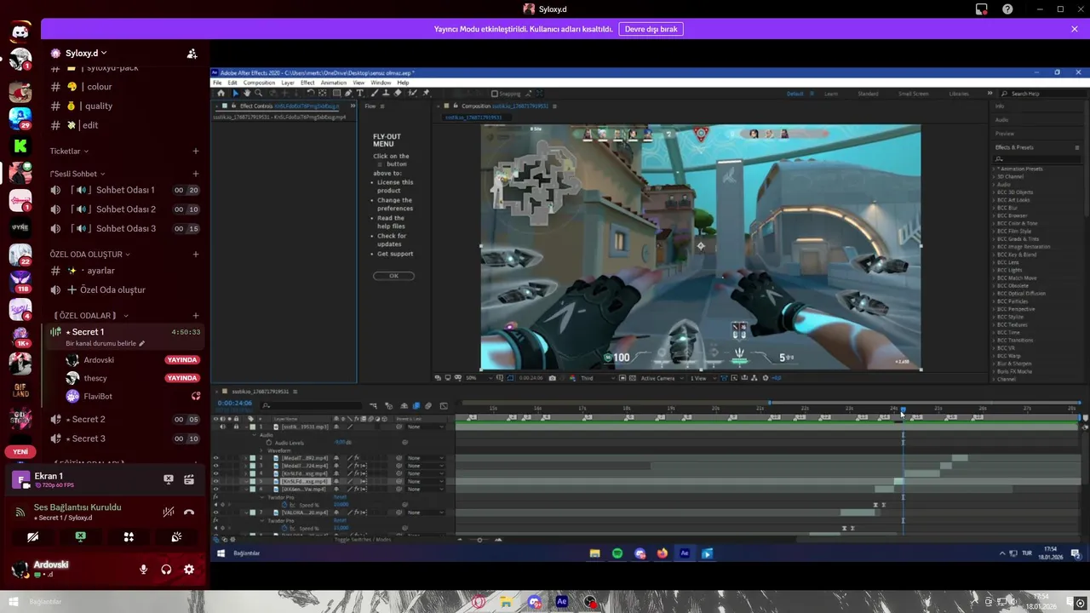Toggle lock on layer 1 mp3
This screenshot has width=1090, height=613.
236,427
